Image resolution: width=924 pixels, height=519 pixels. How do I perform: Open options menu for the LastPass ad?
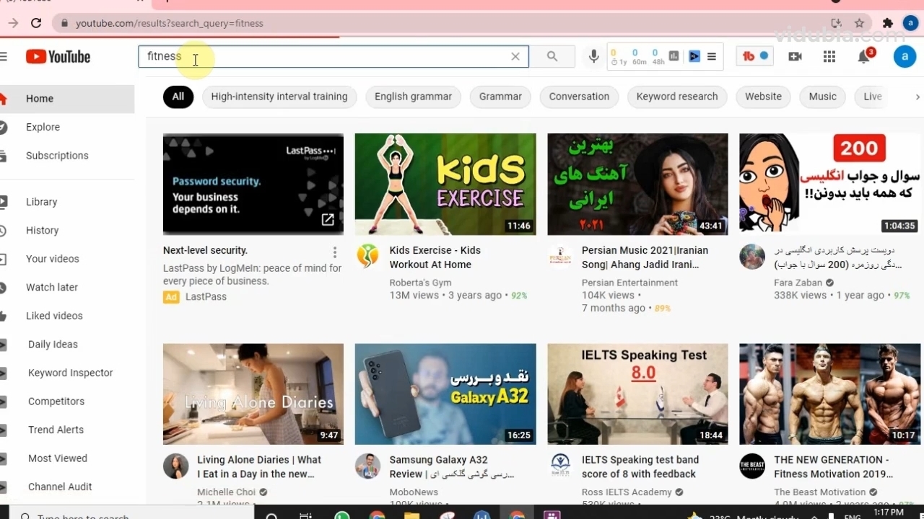click(x=335, y=252)
